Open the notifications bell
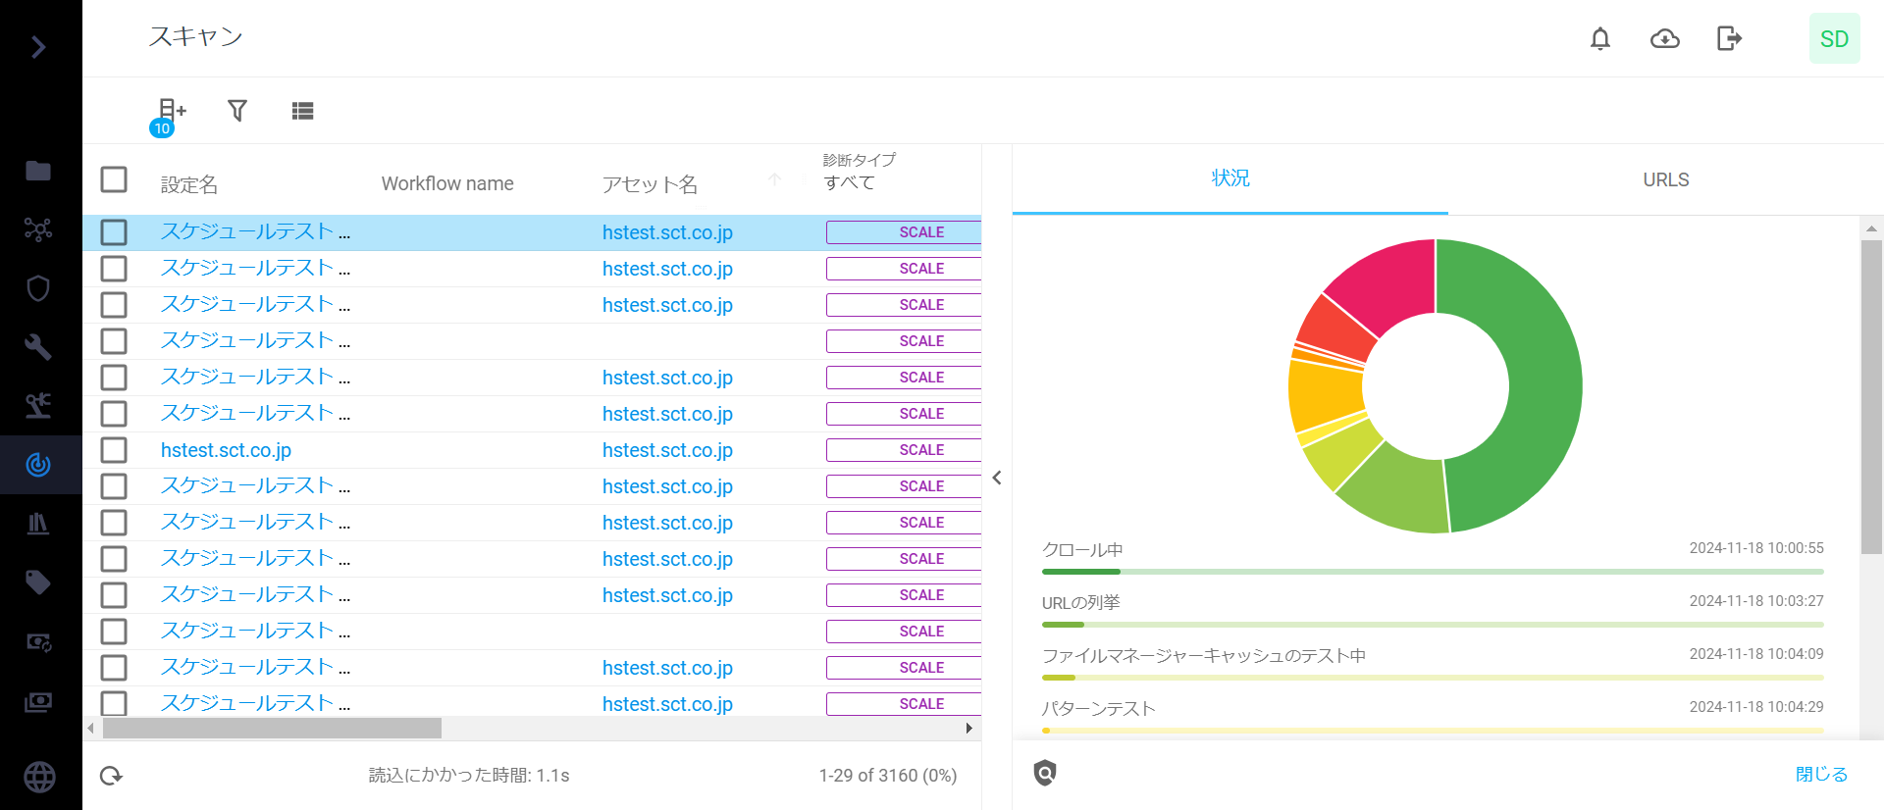 (1600, 38)
